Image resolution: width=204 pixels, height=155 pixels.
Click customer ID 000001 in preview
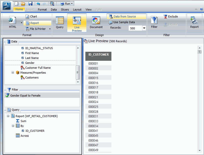click(93, 64)
